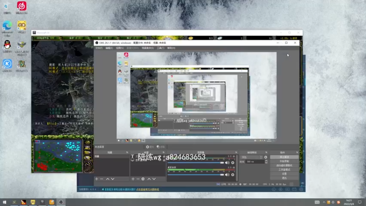Select the 场景 entry in Scenes list
366x206 pixels.
[x=112, y=156]
